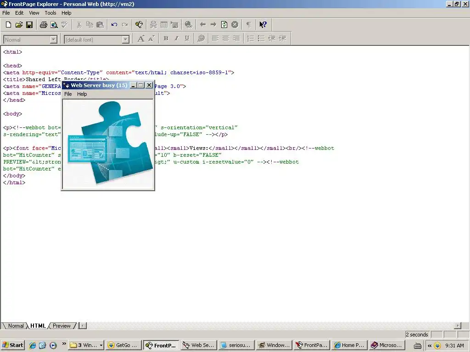The height and width of the screenshot is (352, 470).
Task: Switch to the seriosu... taskbar button
Action: pos(236,345)
